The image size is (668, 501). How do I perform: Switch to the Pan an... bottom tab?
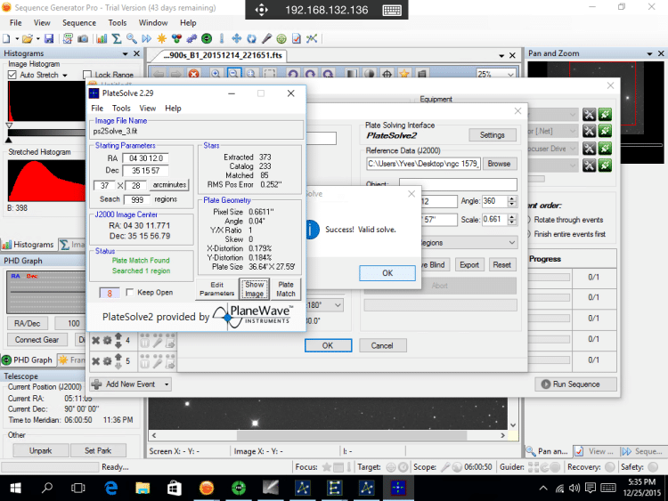click(x=548, y=451)
